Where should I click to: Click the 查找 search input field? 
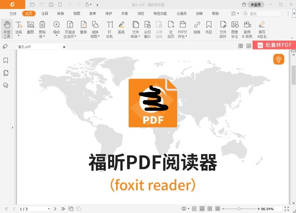pyautogui.click(x=262, y=14)
